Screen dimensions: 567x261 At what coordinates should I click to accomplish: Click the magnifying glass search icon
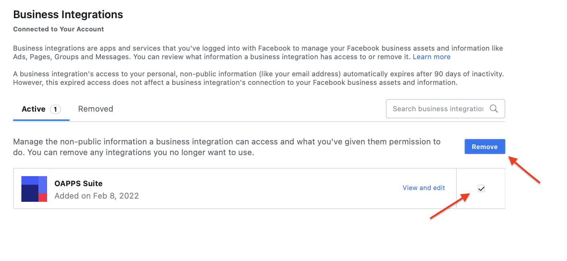click(494, 109)
